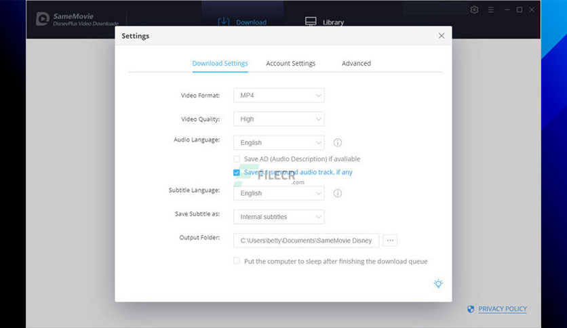Uncheck Save 5.1 surround audio track
This screenshot has width=567, height=328.
click(237, 173)
